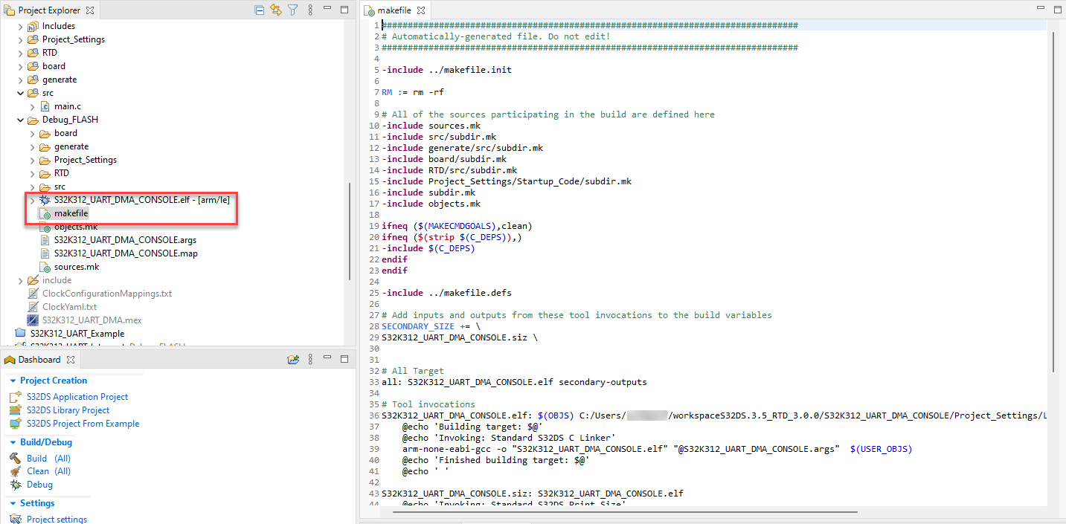Expand the board folder under Debug_FLASH
This screenshot has height=524, width=1066.
[31, 132]
